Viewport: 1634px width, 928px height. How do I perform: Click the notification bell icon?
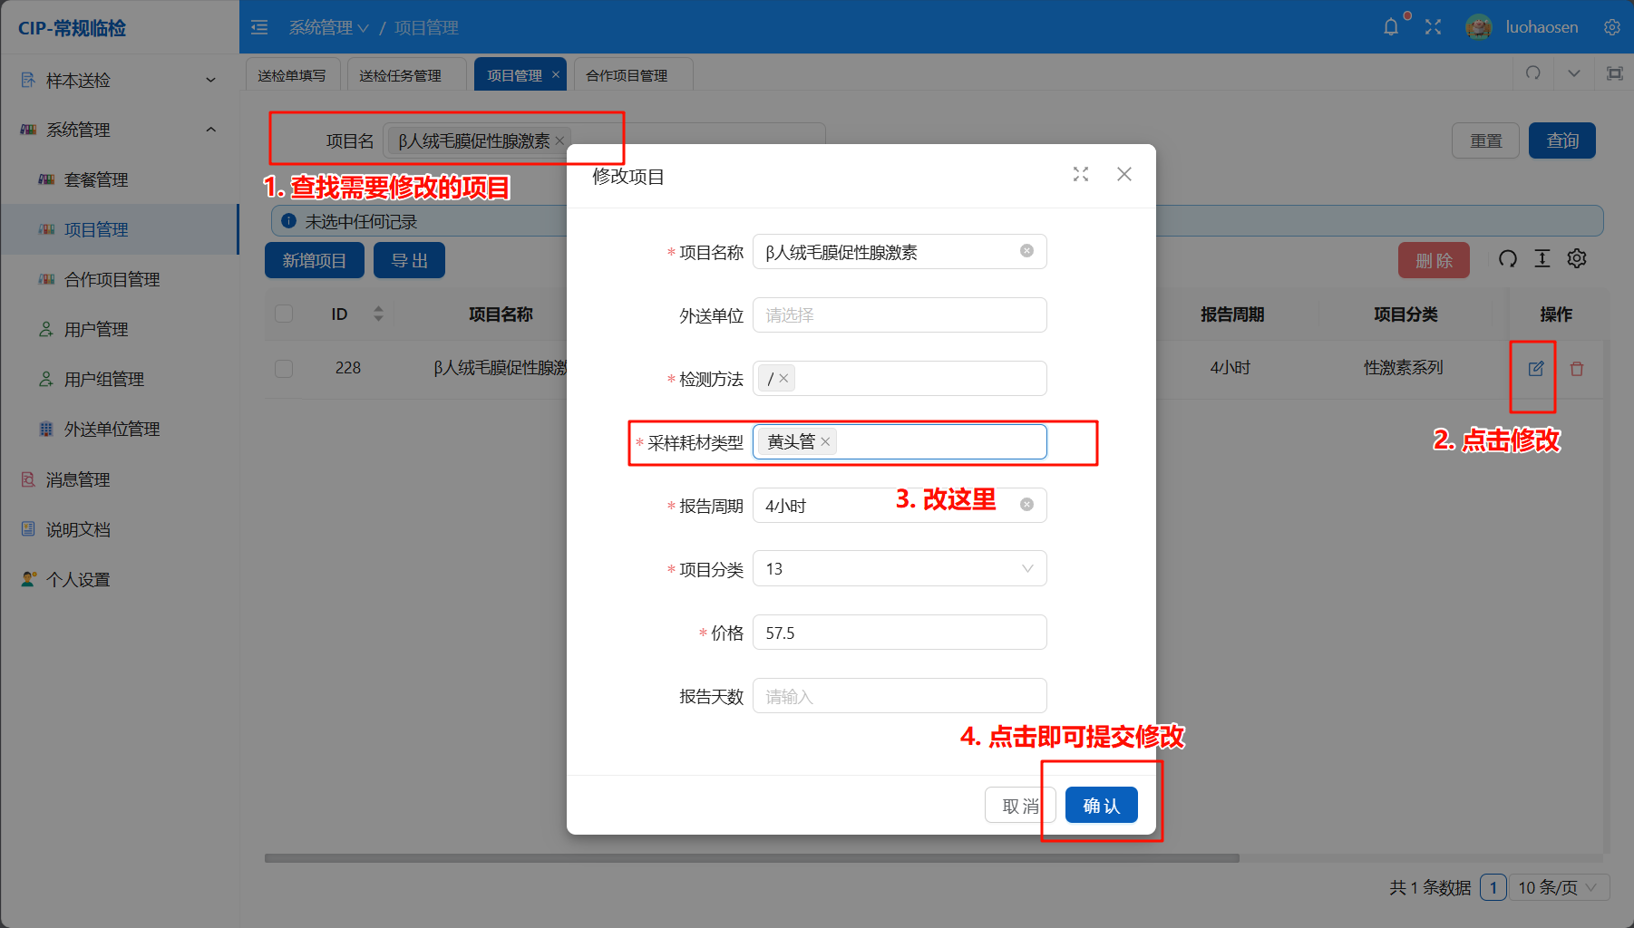click(x=1391, y=27)
